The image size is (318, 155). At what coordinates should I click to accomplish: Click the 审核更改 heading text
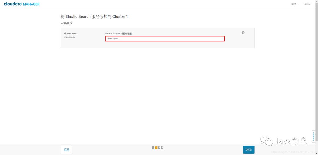tap(67, 23)
